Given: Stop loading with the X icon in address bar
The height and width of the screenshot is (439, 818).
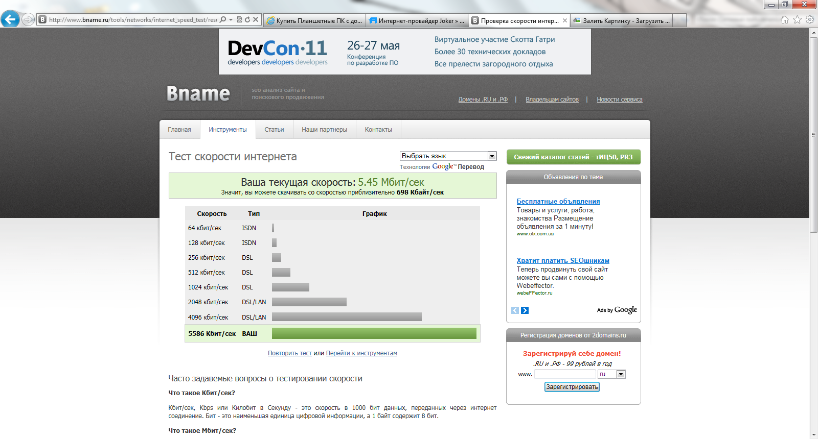Looking at the screenshot, I should tap(256, 20).
